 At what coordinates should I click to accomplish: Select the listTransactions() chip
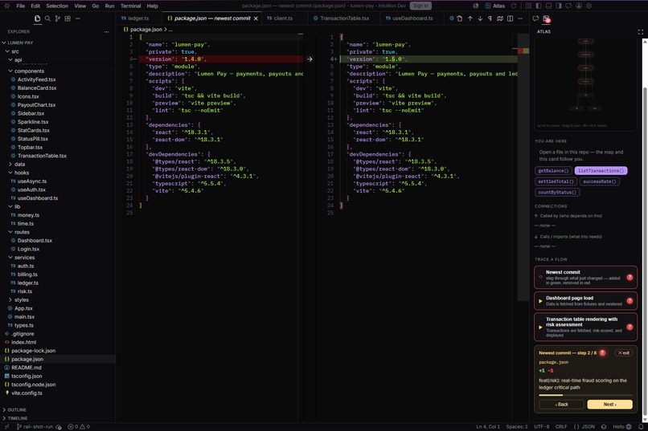coord(601,171)
